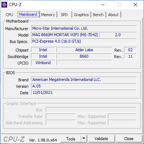Go to the Bench tab
This screenshot has width=144, height=144.
tap(98, 15)
